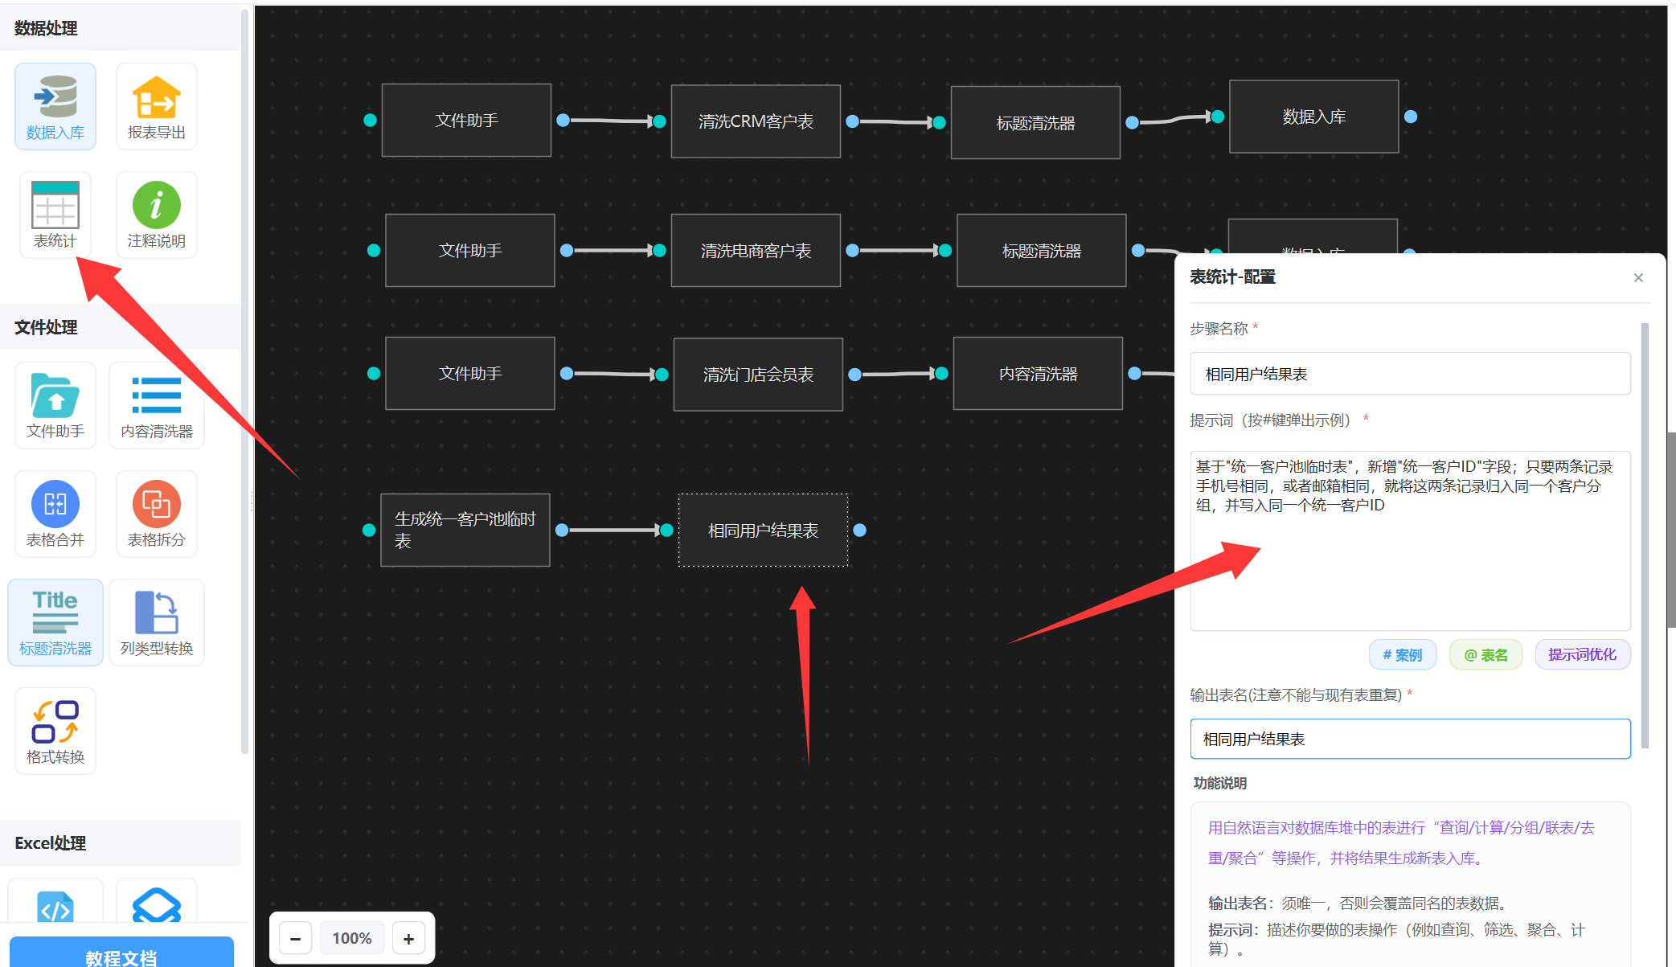This screenshot has height=967, width=1676.
Task: Close the 表统计-配置 panel
Action: [x=1638, y=277]
